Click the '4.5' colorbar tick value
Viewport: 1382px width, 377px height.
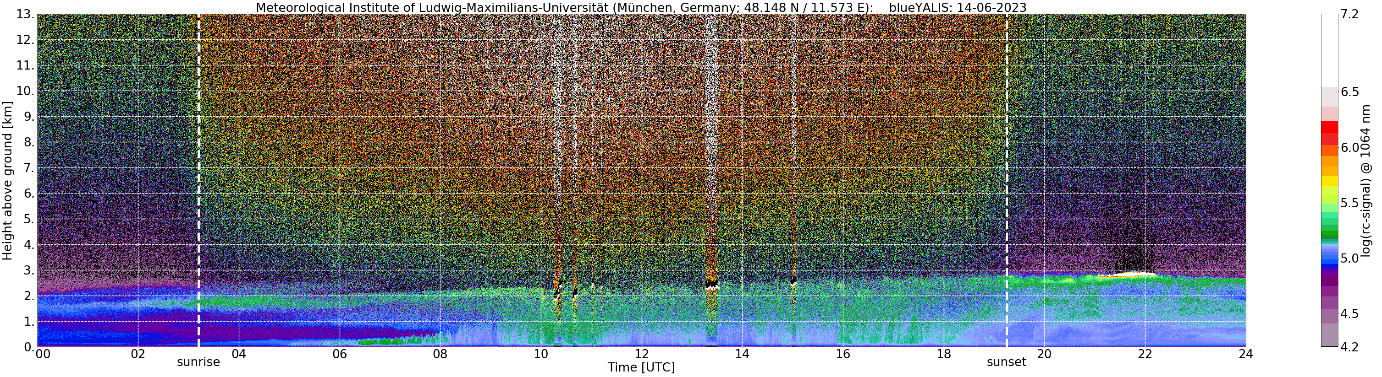pos(1350,314)
